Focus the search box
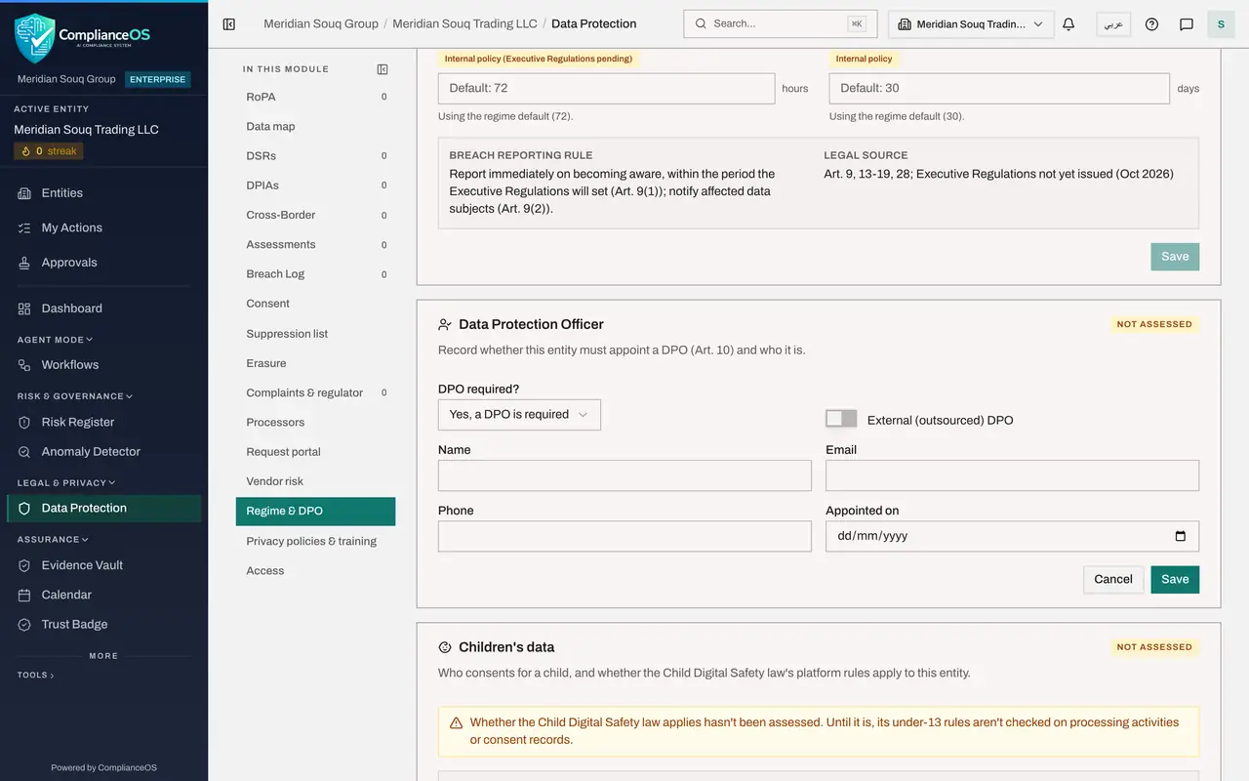This screenshot has width=1249, height=781. tap(781, 23)
